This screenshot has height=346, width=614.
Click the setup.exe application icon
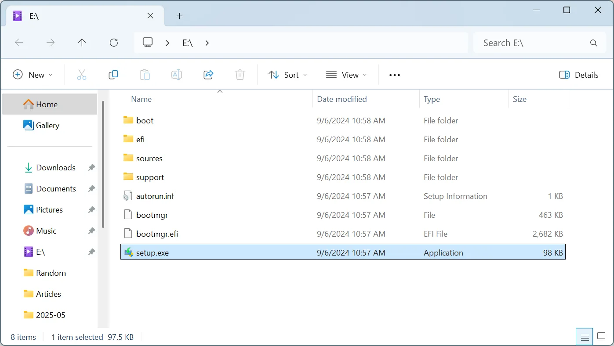pyautogui.click(x=128, y=252)
